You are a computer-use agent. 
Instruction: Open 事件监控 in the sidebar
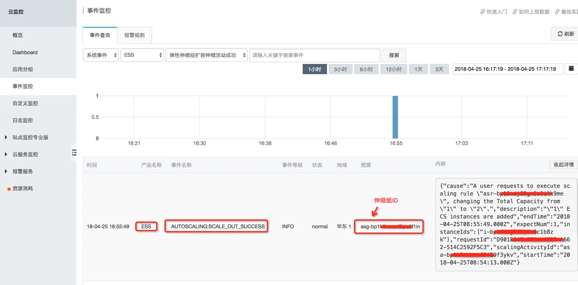(23, 86)
